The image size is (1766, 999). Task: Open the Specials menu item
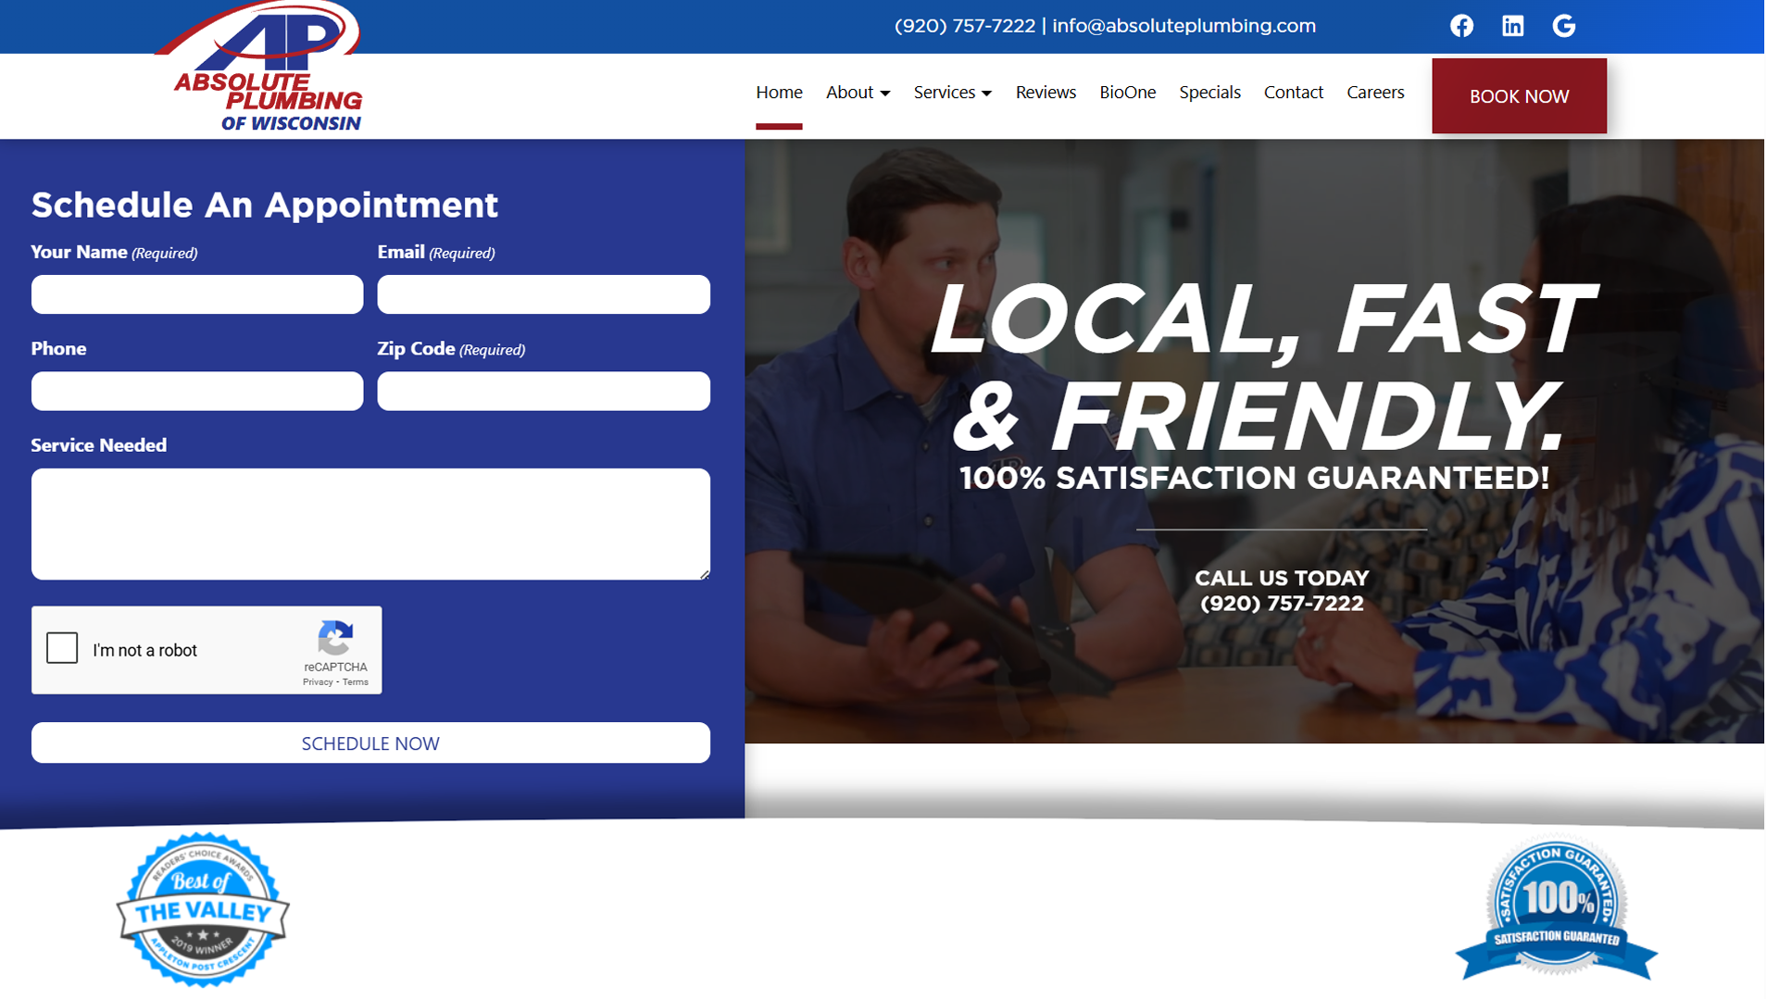(1209, 93)
